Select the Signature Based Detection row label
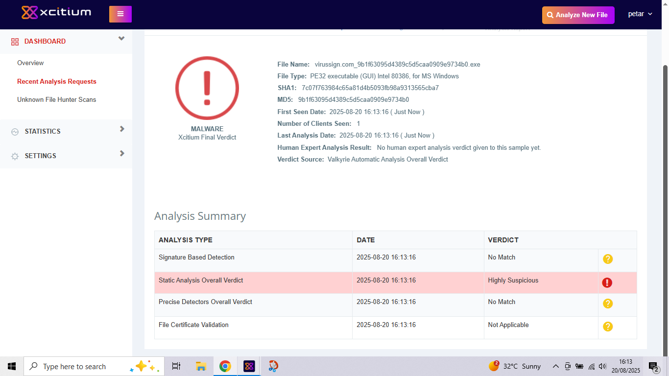Image resolution: width=669 pixels, height=376 pixels. [196, 257]
